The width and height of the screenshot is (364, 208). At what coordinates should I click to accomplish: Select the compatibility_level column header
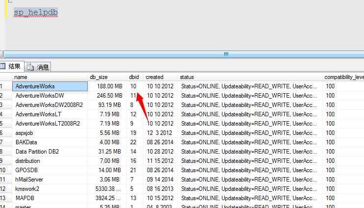point(343,77)
